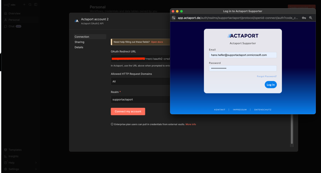Click the n8n logo in the sidebar
Image resolution: width=321 pixels, height=173 pixels.
(10, 5)
